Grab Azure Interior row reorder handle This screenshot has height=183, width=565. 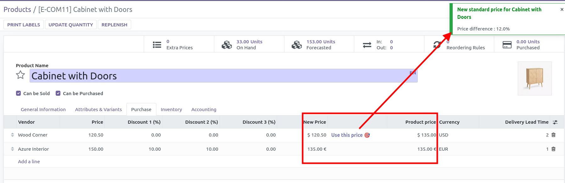(13, 149)
